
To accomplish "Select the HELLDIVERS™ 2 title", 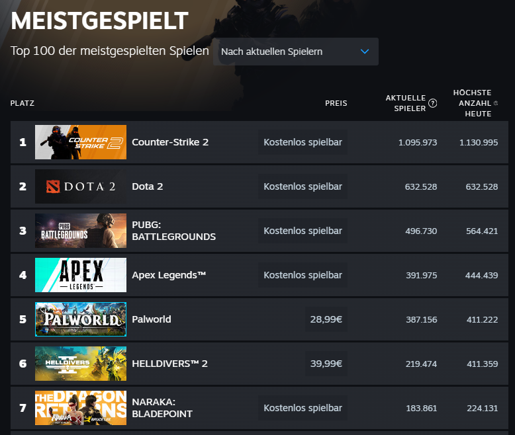I will (170, 364).
